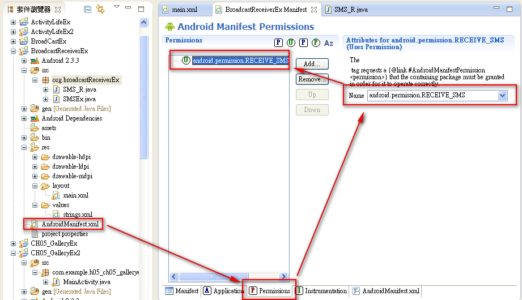Open the Permissions bottom tab
522x300 pixels.
[270, 291]
